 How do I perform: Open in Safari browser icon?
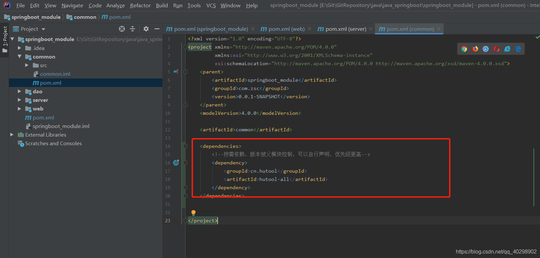(486, 49)
